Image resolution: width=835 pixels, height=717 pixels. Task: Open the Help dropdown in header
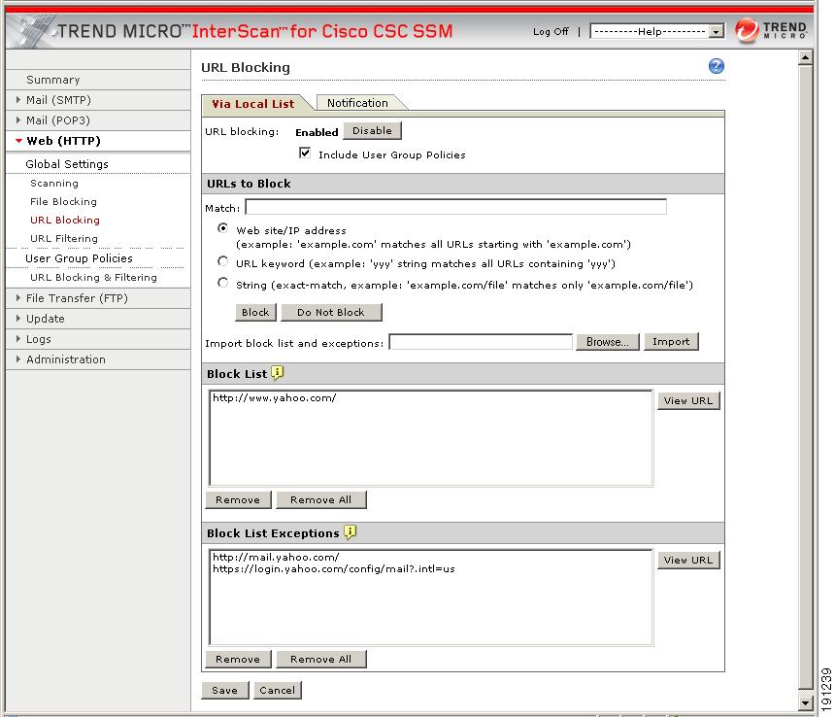[x=657, y=31]
